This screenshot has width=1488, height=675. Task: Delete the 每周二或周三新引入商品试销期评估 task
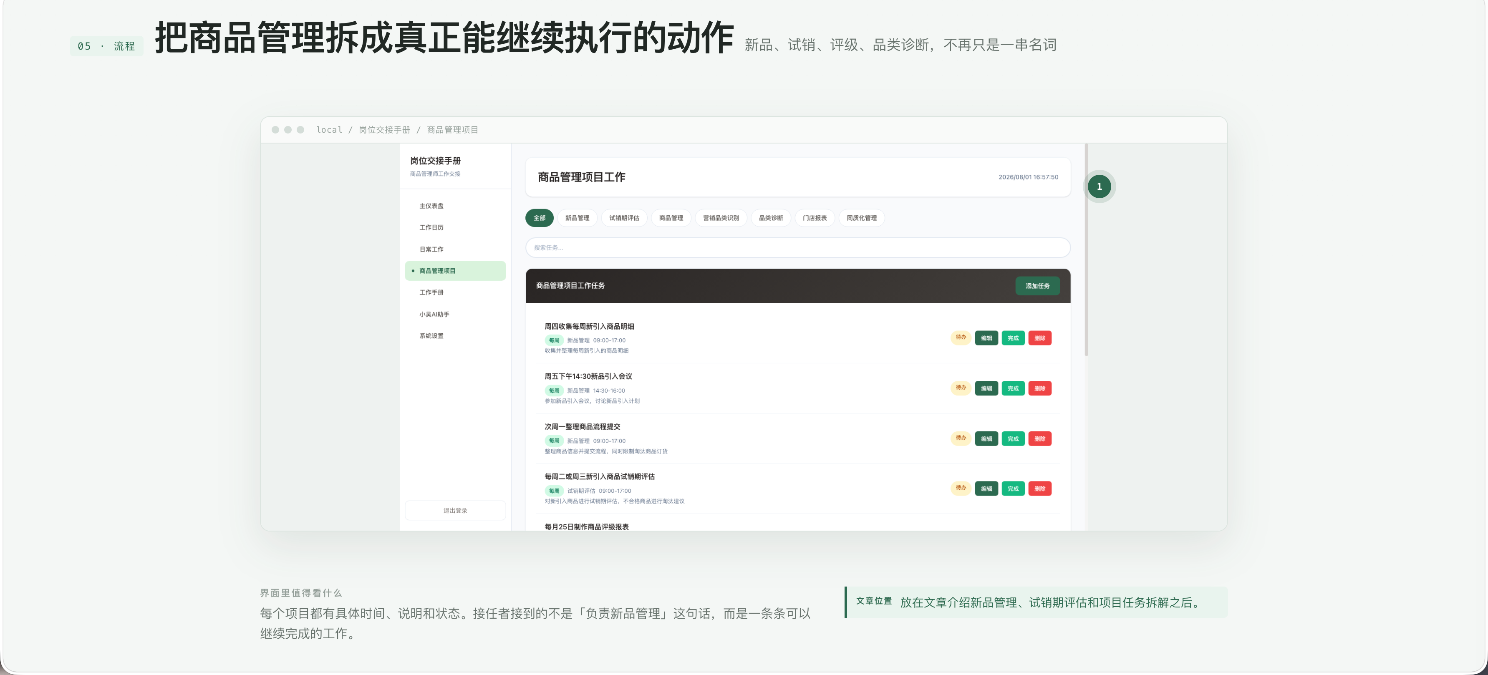(1039, 489)
